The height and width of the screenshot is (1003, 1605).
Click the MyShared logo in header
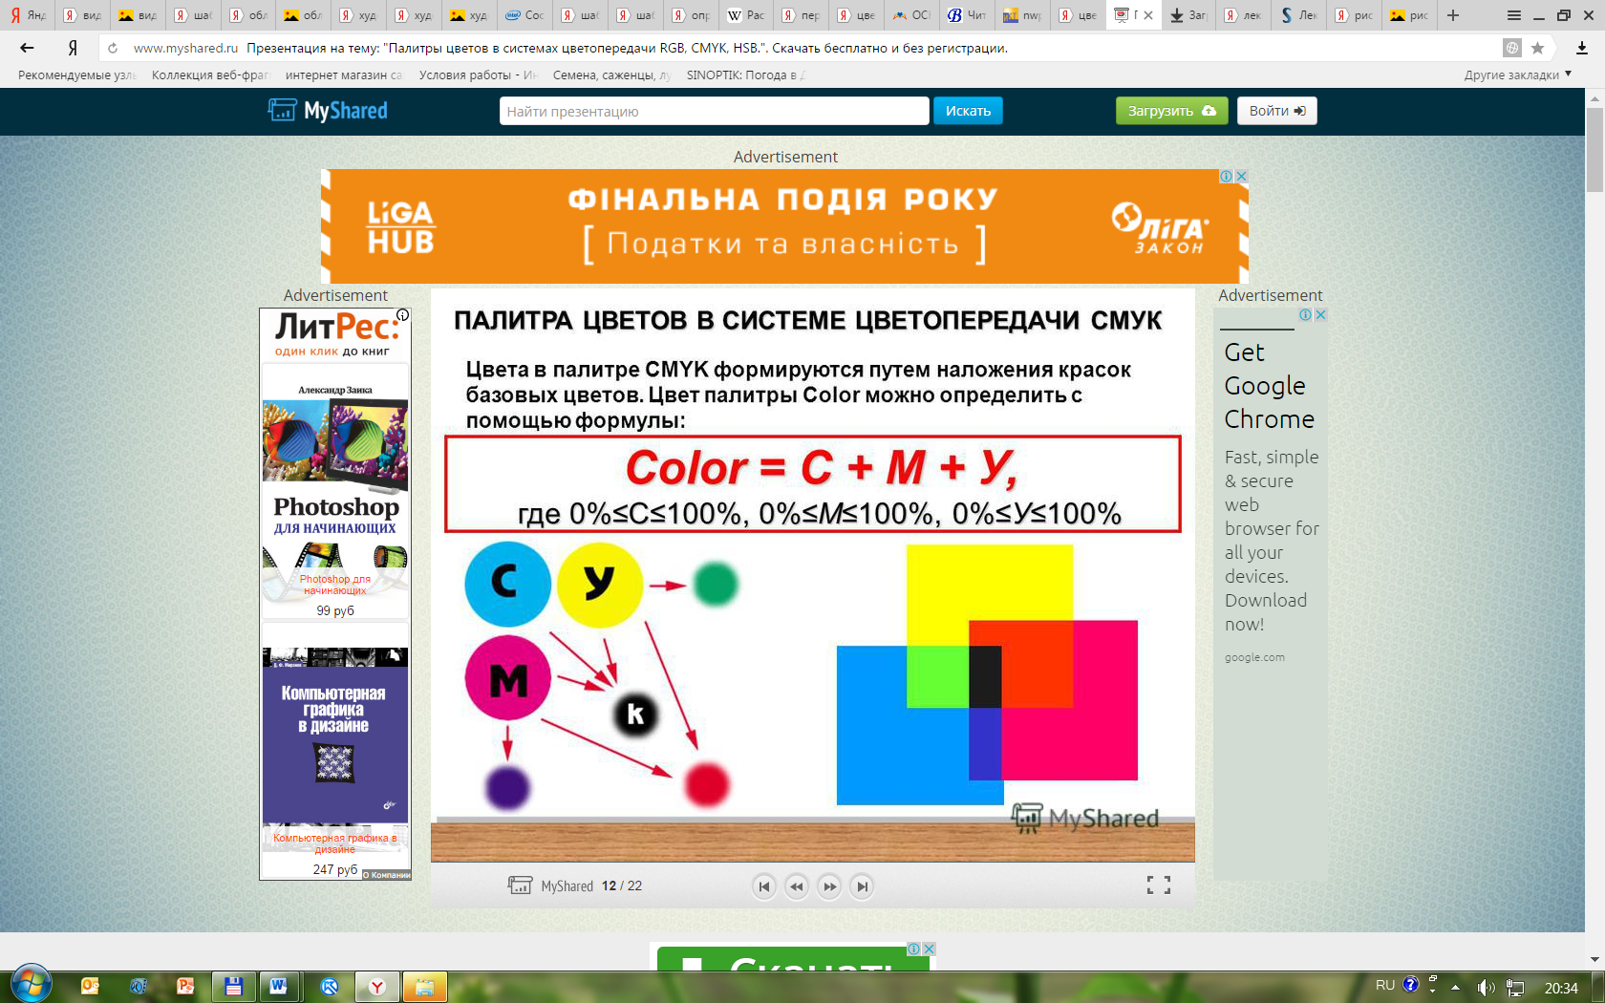pyautogui.click(x=328, y=111)
